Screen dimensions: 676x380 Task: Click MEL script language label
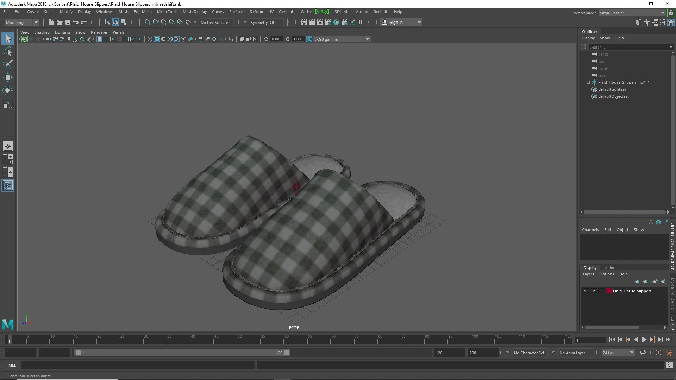point(12,365)
